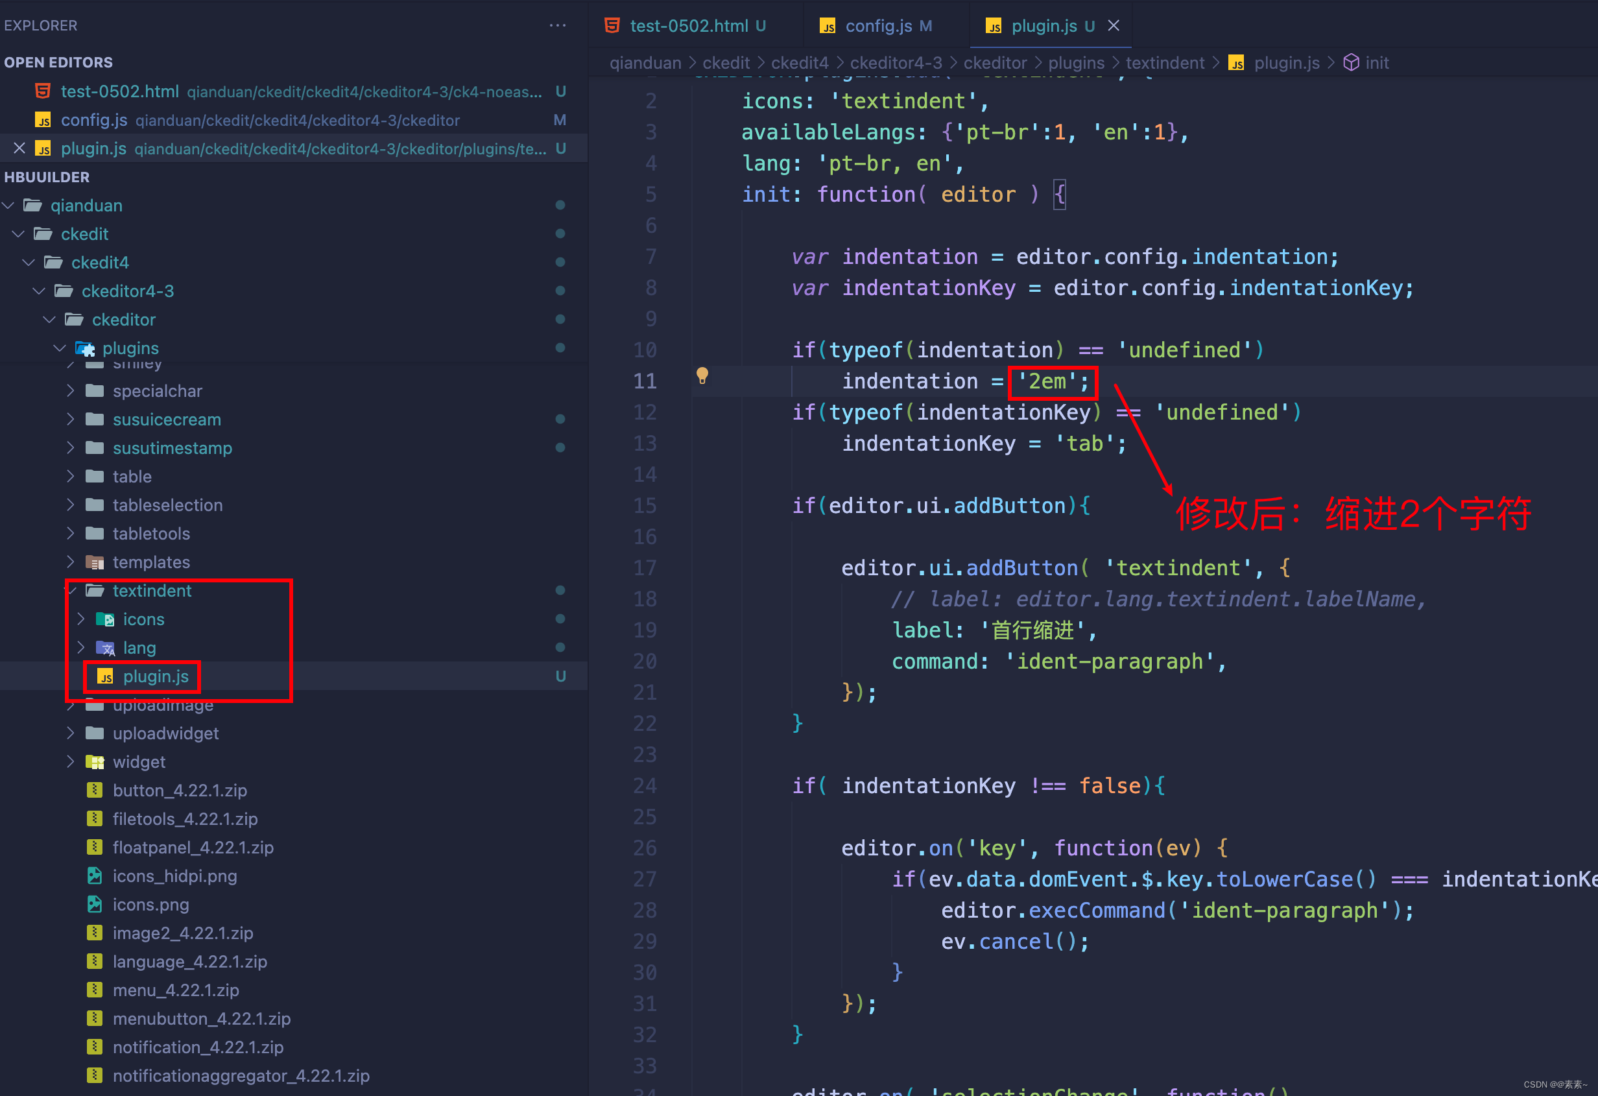Screen dimensions: 1598x1096
Task: Switch to the test-0502.html tab
Action: point(688,26)
